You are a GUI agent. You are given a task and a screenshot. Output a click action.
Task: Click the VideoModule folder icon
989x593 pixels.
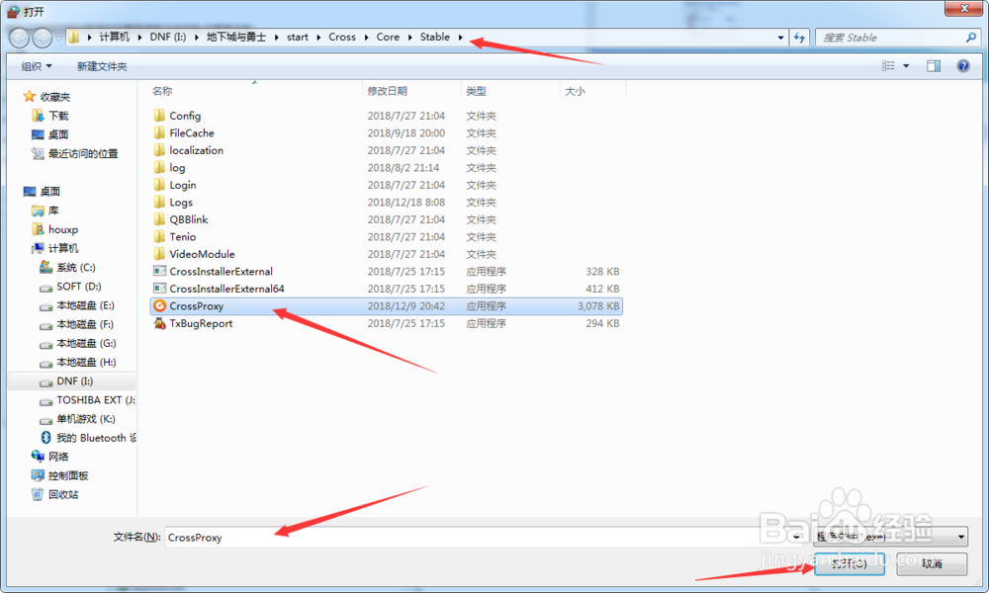click(159, 254)
